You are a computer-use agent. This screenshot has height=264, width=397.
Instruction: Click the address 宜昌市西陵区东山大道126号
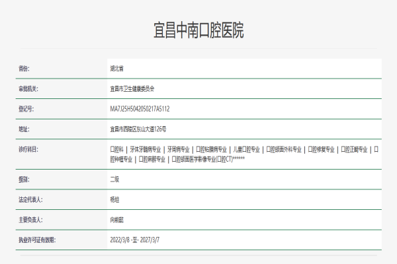pyautogui.click(x=138, y=129)
